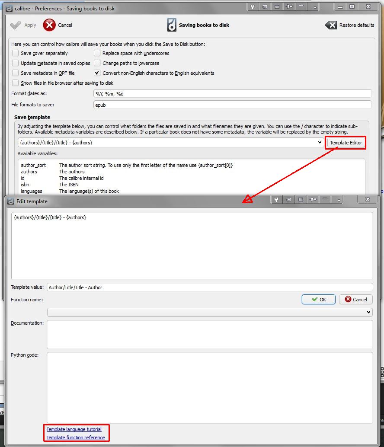Enable Save cover separately
The image size is (384, 447).
[16, 53]
